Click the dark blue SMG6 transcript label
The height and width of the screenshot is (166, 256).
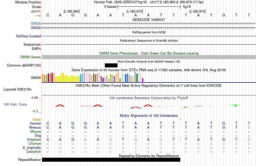point(36,28)
